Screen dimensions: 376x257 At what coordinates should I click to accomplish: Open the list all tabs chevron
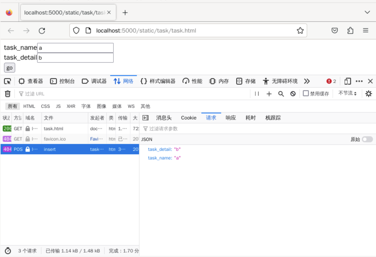click(367, 12)
